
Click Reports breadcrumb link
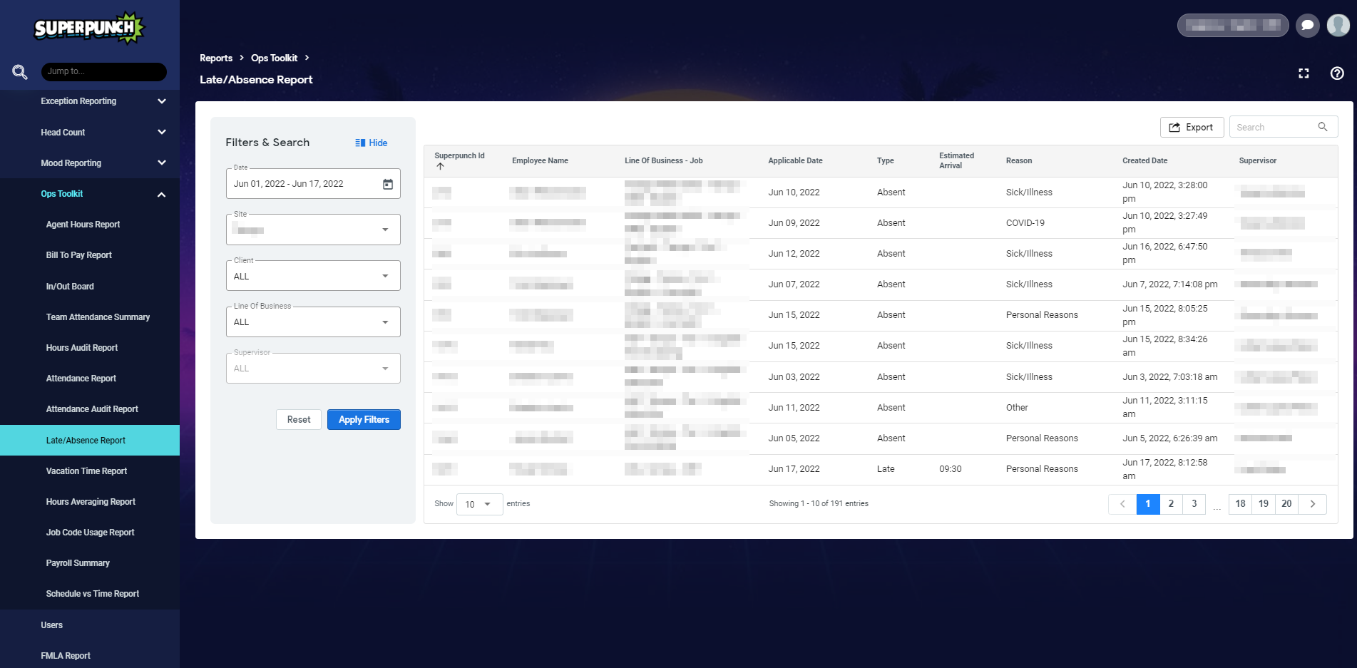coord(216,58)
